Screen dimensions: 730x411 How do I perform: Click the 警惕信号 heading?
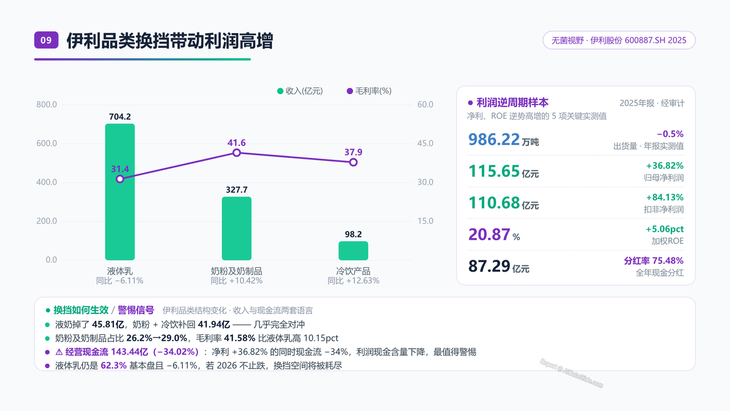pos(136,311)
